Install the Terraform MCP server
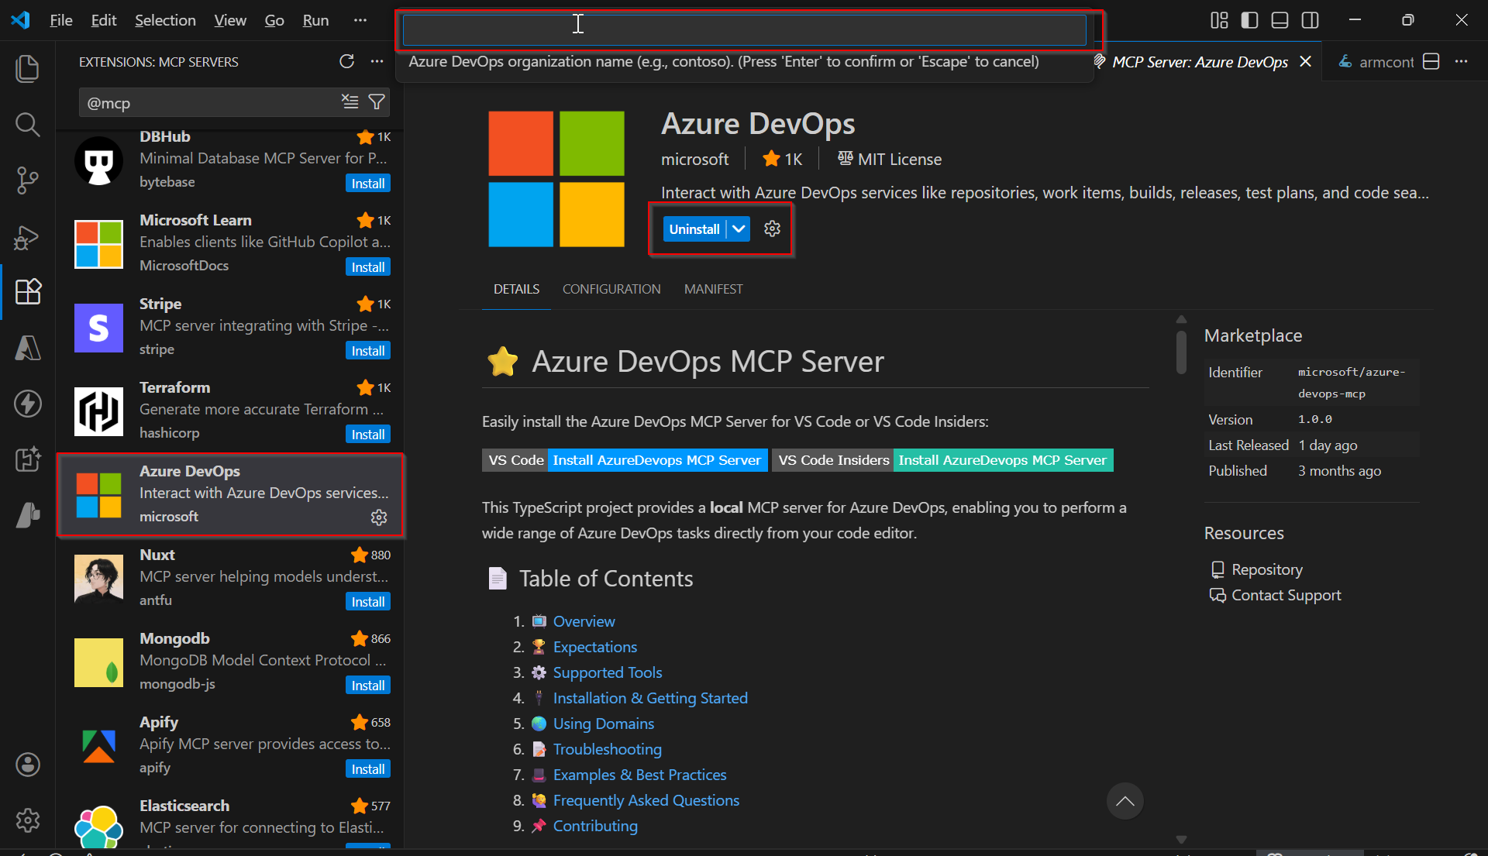Screen dimensions: 1488x856 tap(367, 434)
